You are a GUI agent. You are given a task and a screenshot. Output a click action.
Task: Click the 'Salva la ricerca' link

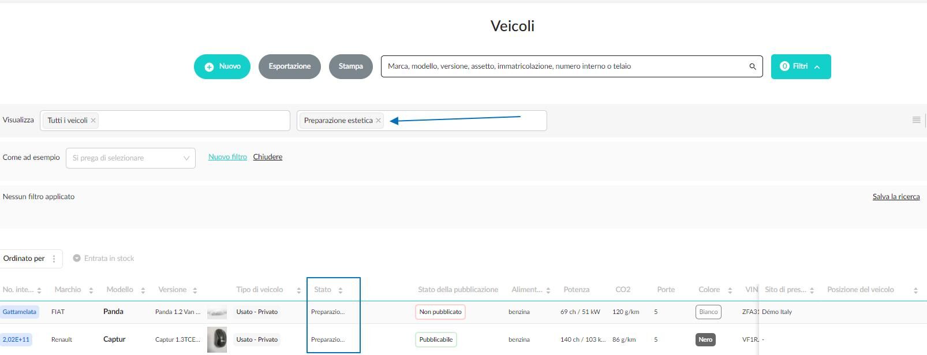896,197
